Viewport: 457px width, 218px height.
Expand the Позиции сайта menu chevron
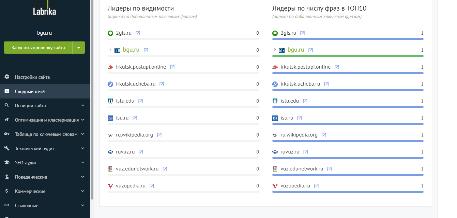pos(82,106)
